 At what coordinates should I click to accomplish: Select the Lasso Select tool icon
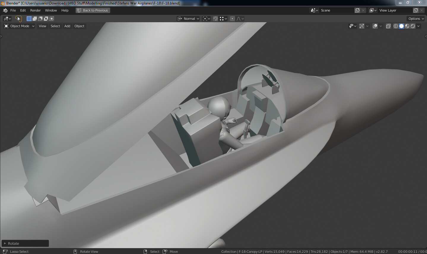(18, 19)
